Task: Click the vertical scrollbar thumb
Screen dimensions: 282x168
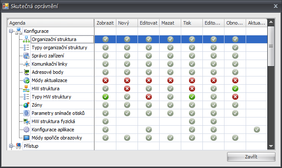Action: click(271, 46)
